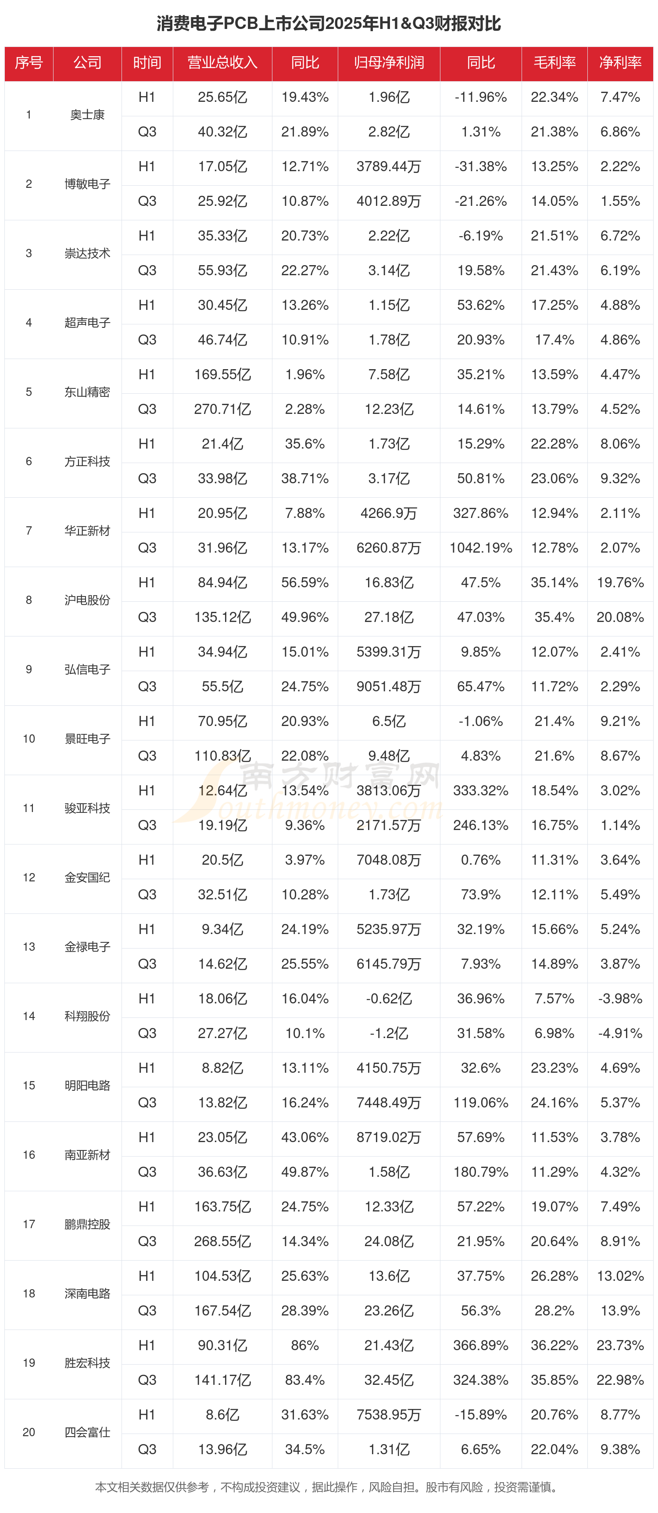658x1513 pixels.
Task: Click the 净利率 column header
Action: tap(620, 63)
